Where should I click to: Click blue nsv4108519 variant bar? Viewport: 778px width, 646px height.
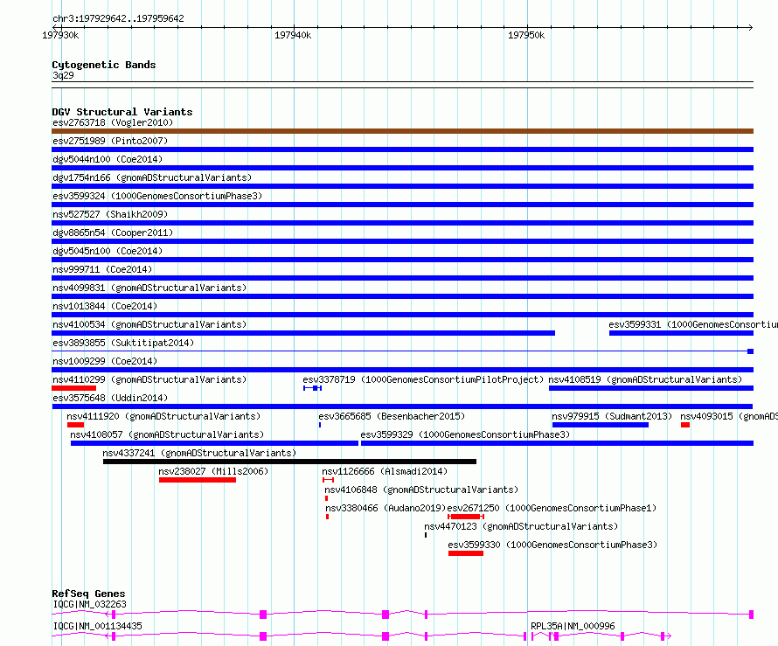point(651,388)
